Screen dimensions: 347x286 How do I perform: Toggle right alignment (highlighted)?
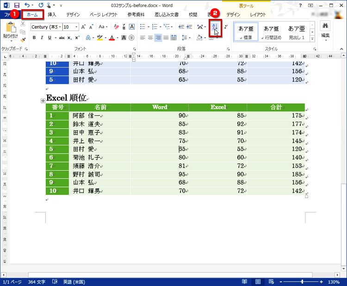tap(158, 38)
